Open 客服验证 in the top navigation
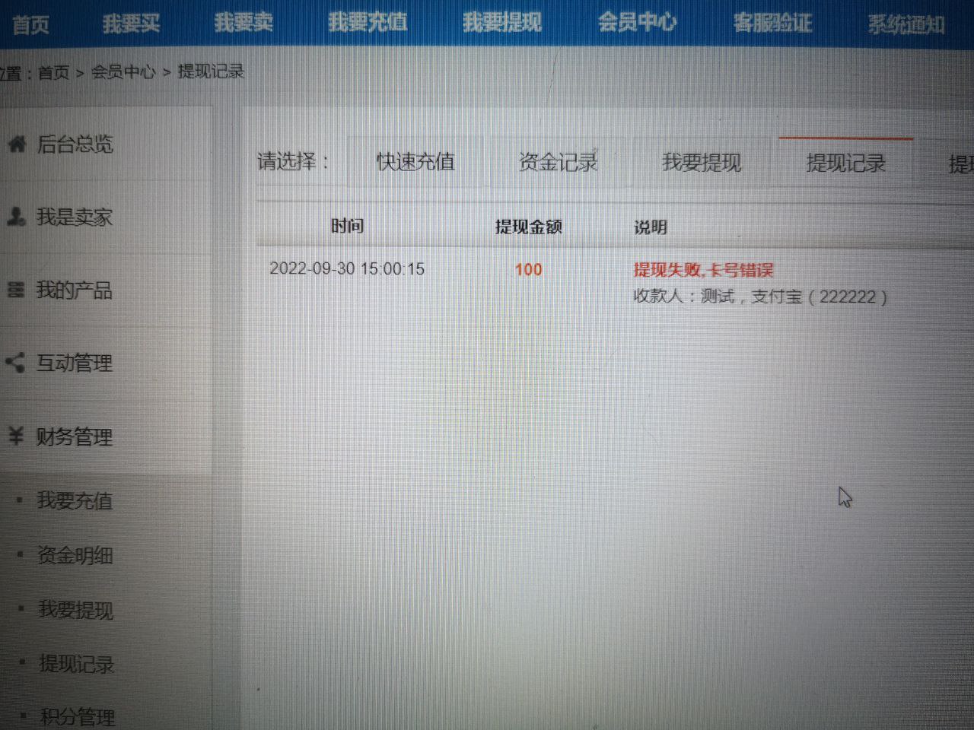 click(x=772, y=24)
